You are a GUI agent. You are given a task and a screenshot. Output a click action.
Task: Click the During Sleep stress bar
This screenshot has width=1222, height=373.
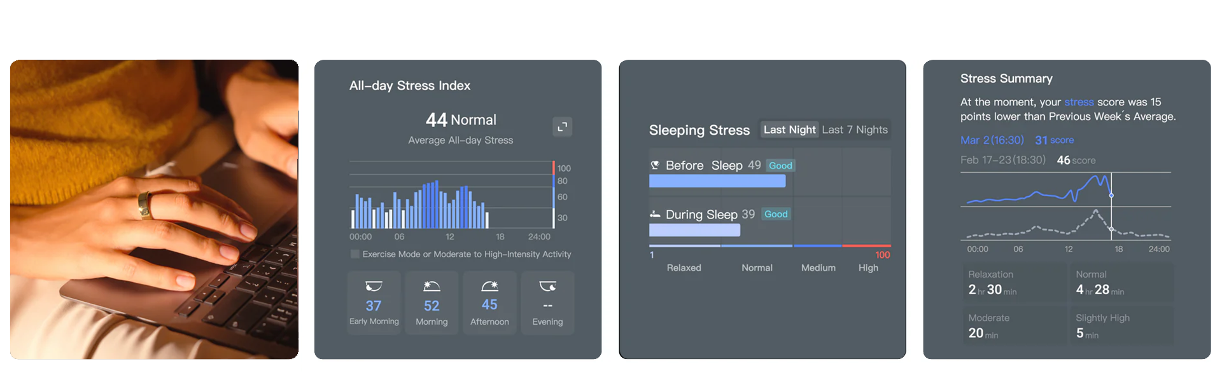[x=694, y=230]
